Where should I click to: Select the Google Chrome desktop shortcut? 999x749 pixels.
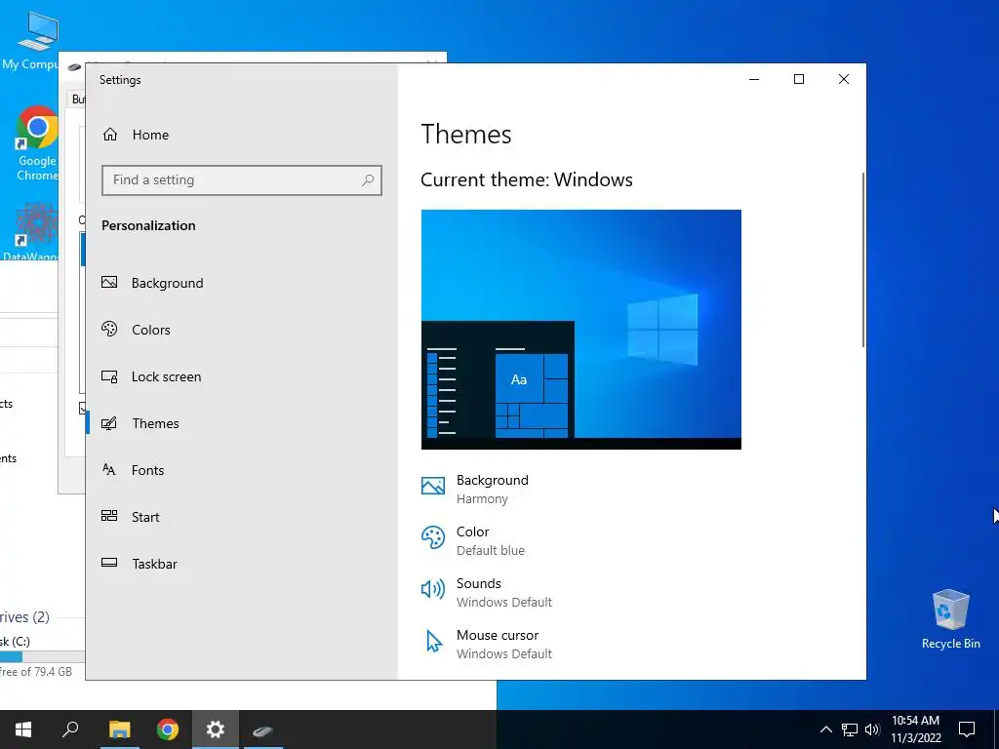pos(37,144)
